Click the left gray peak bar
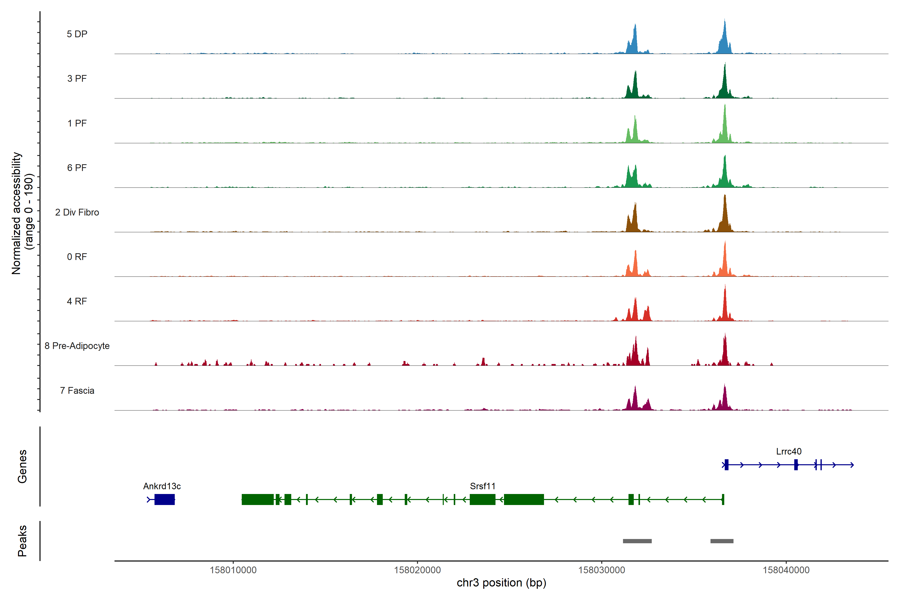The width and height of the screenshot is (900, 600). tap(637, 541)
